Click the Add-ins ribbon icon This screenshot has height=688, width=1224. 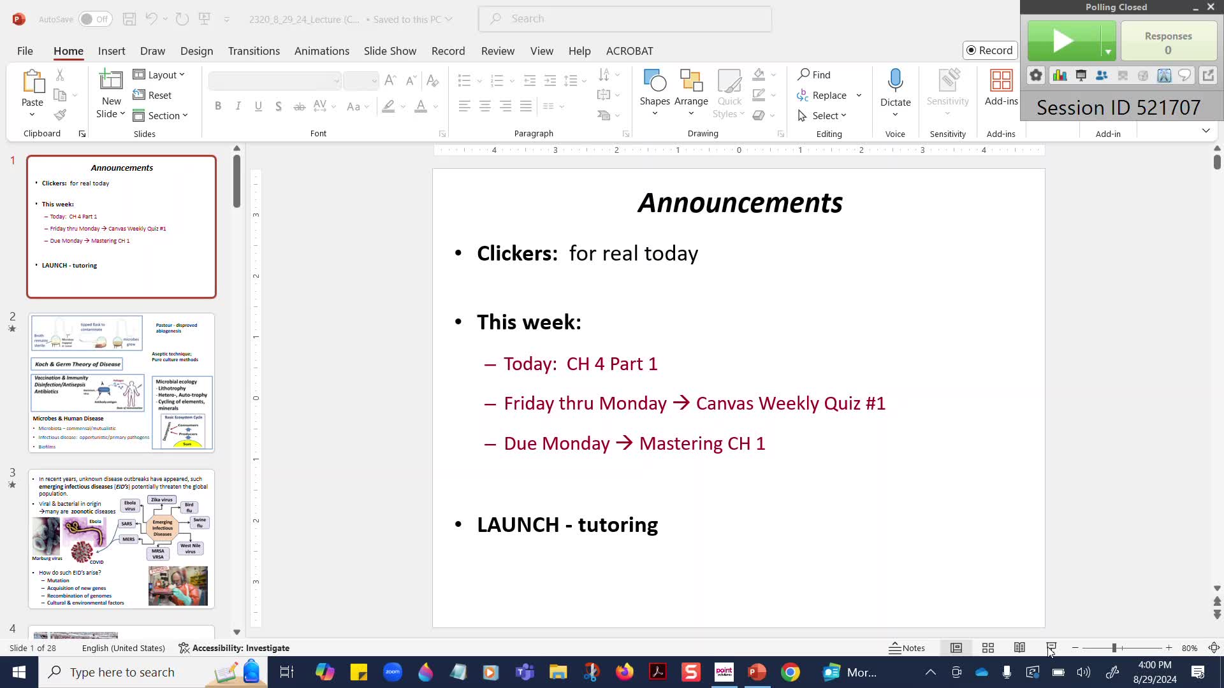(x=1001, y=82)
